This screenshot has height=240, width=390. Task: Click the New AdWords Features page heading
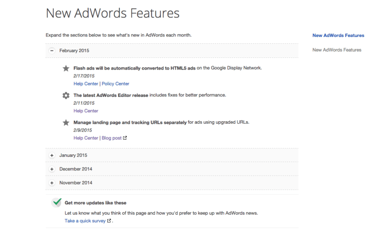click(113, 13)
